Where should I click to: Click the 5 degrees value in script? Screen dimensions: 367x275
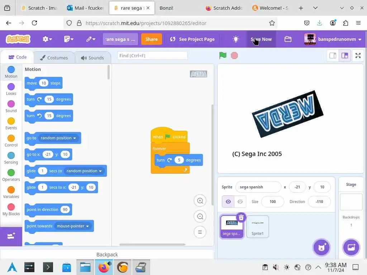179,160
